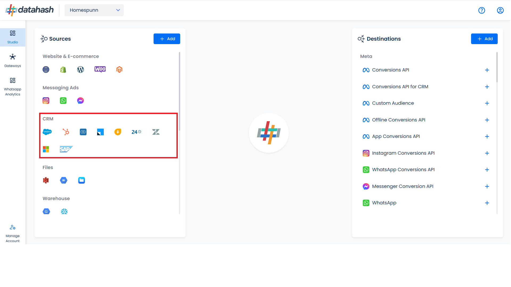Open the user profile icon

[x=500, y=10]
